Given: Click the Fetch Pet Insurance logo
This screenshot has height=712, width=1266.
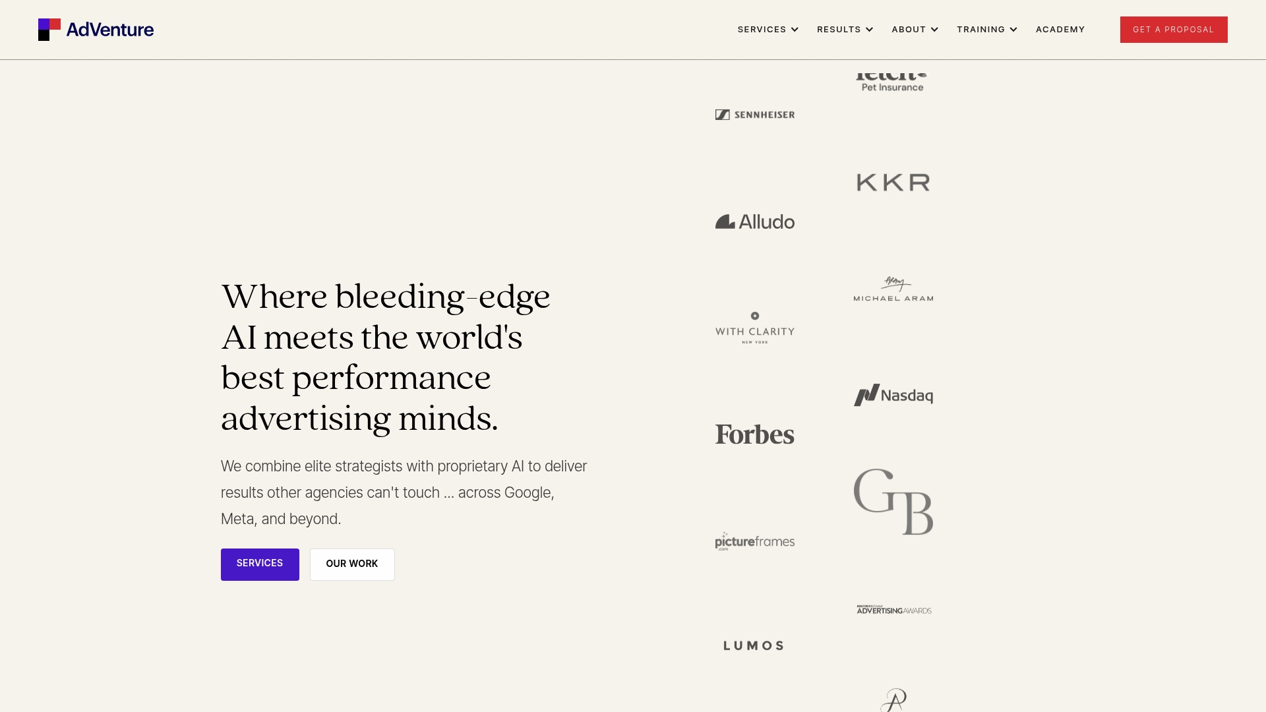Looking at the screenshot, I should pyautogui.click(x=893, y=79).
